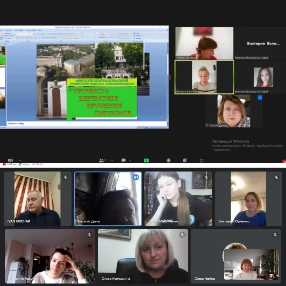Image resolution: width=286 pixels, height=286 pixels.
Task: Click the green Share Screen button
Action: tap(146, 160)
